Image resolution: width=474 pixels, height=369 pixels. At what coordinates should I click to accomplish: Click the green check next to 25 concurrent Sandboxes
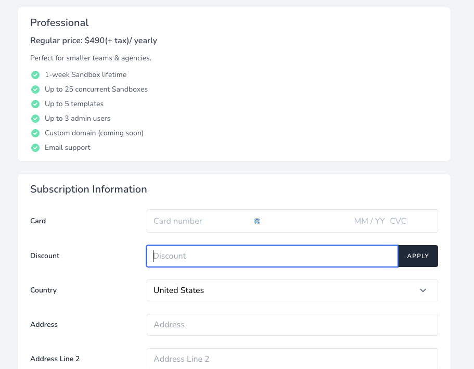click(x=35, y=90)
